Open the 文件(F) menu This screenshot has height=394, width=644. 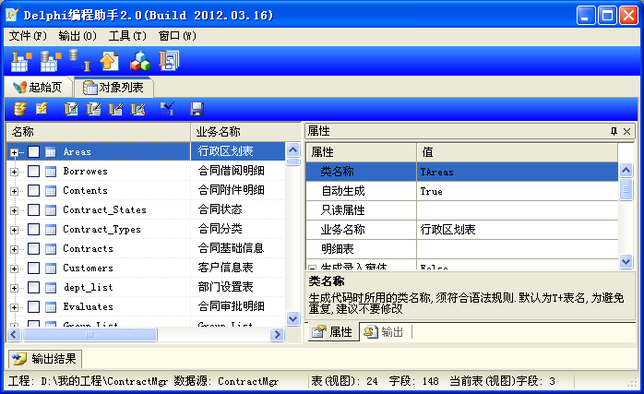pos(28,36)
